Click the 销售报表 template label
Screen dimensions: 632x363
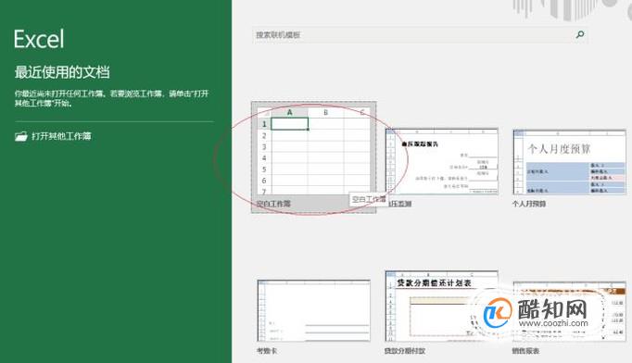[x=525, y=351]
